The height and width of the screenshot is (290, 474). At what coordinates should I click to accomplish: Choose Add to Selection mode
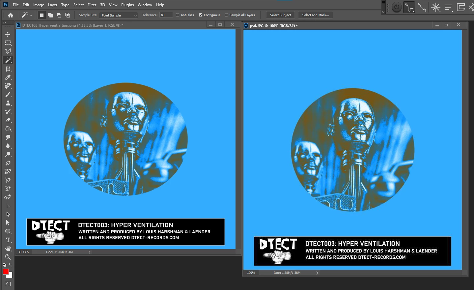click(x=50, y=15)
